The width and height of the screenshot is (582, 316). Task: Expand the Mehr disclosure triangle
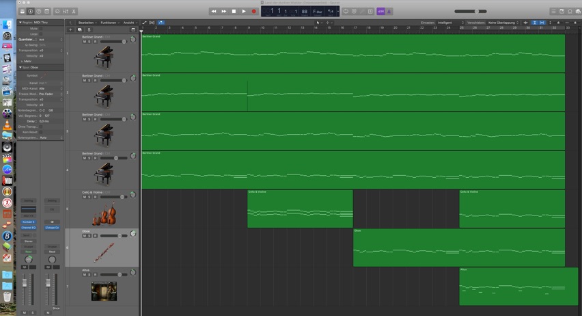pos(22,61)
